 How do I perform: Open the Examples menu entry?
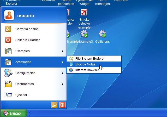[34, 51]
